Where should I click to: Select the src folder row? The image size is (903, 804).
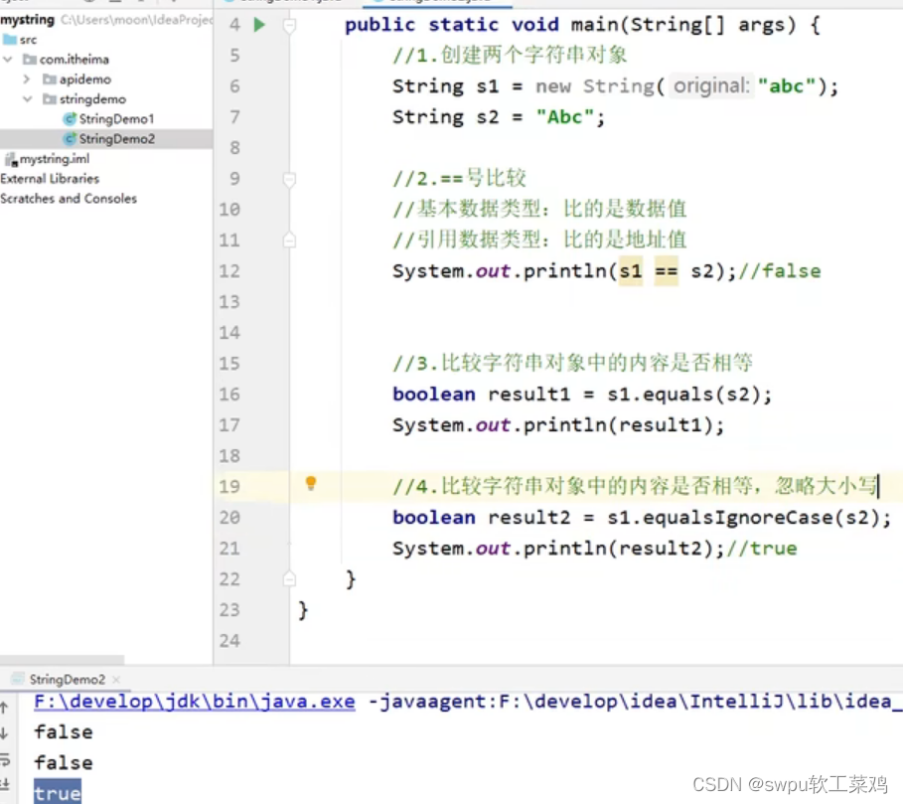[x=106, y=40]
